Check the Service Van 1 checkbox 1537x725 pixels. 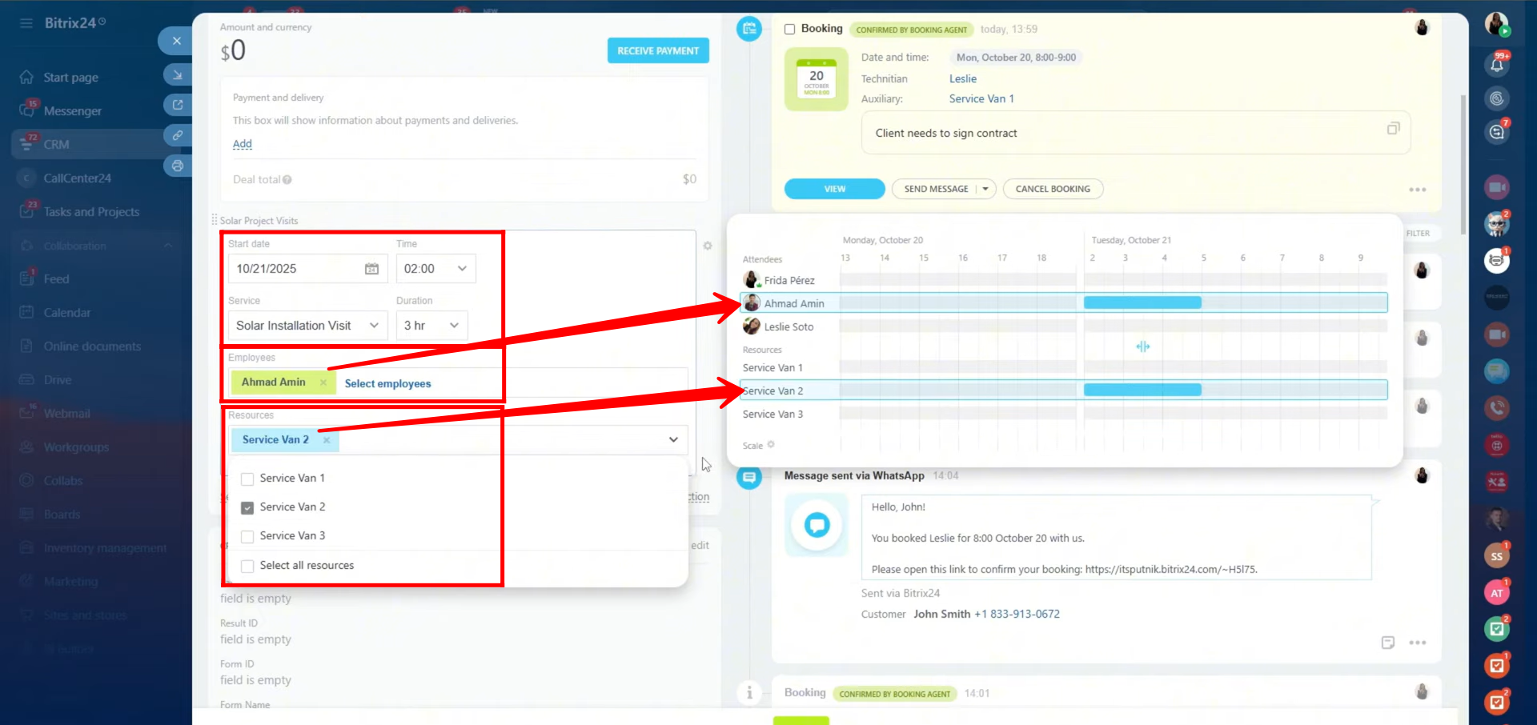[x=247, y=479]
